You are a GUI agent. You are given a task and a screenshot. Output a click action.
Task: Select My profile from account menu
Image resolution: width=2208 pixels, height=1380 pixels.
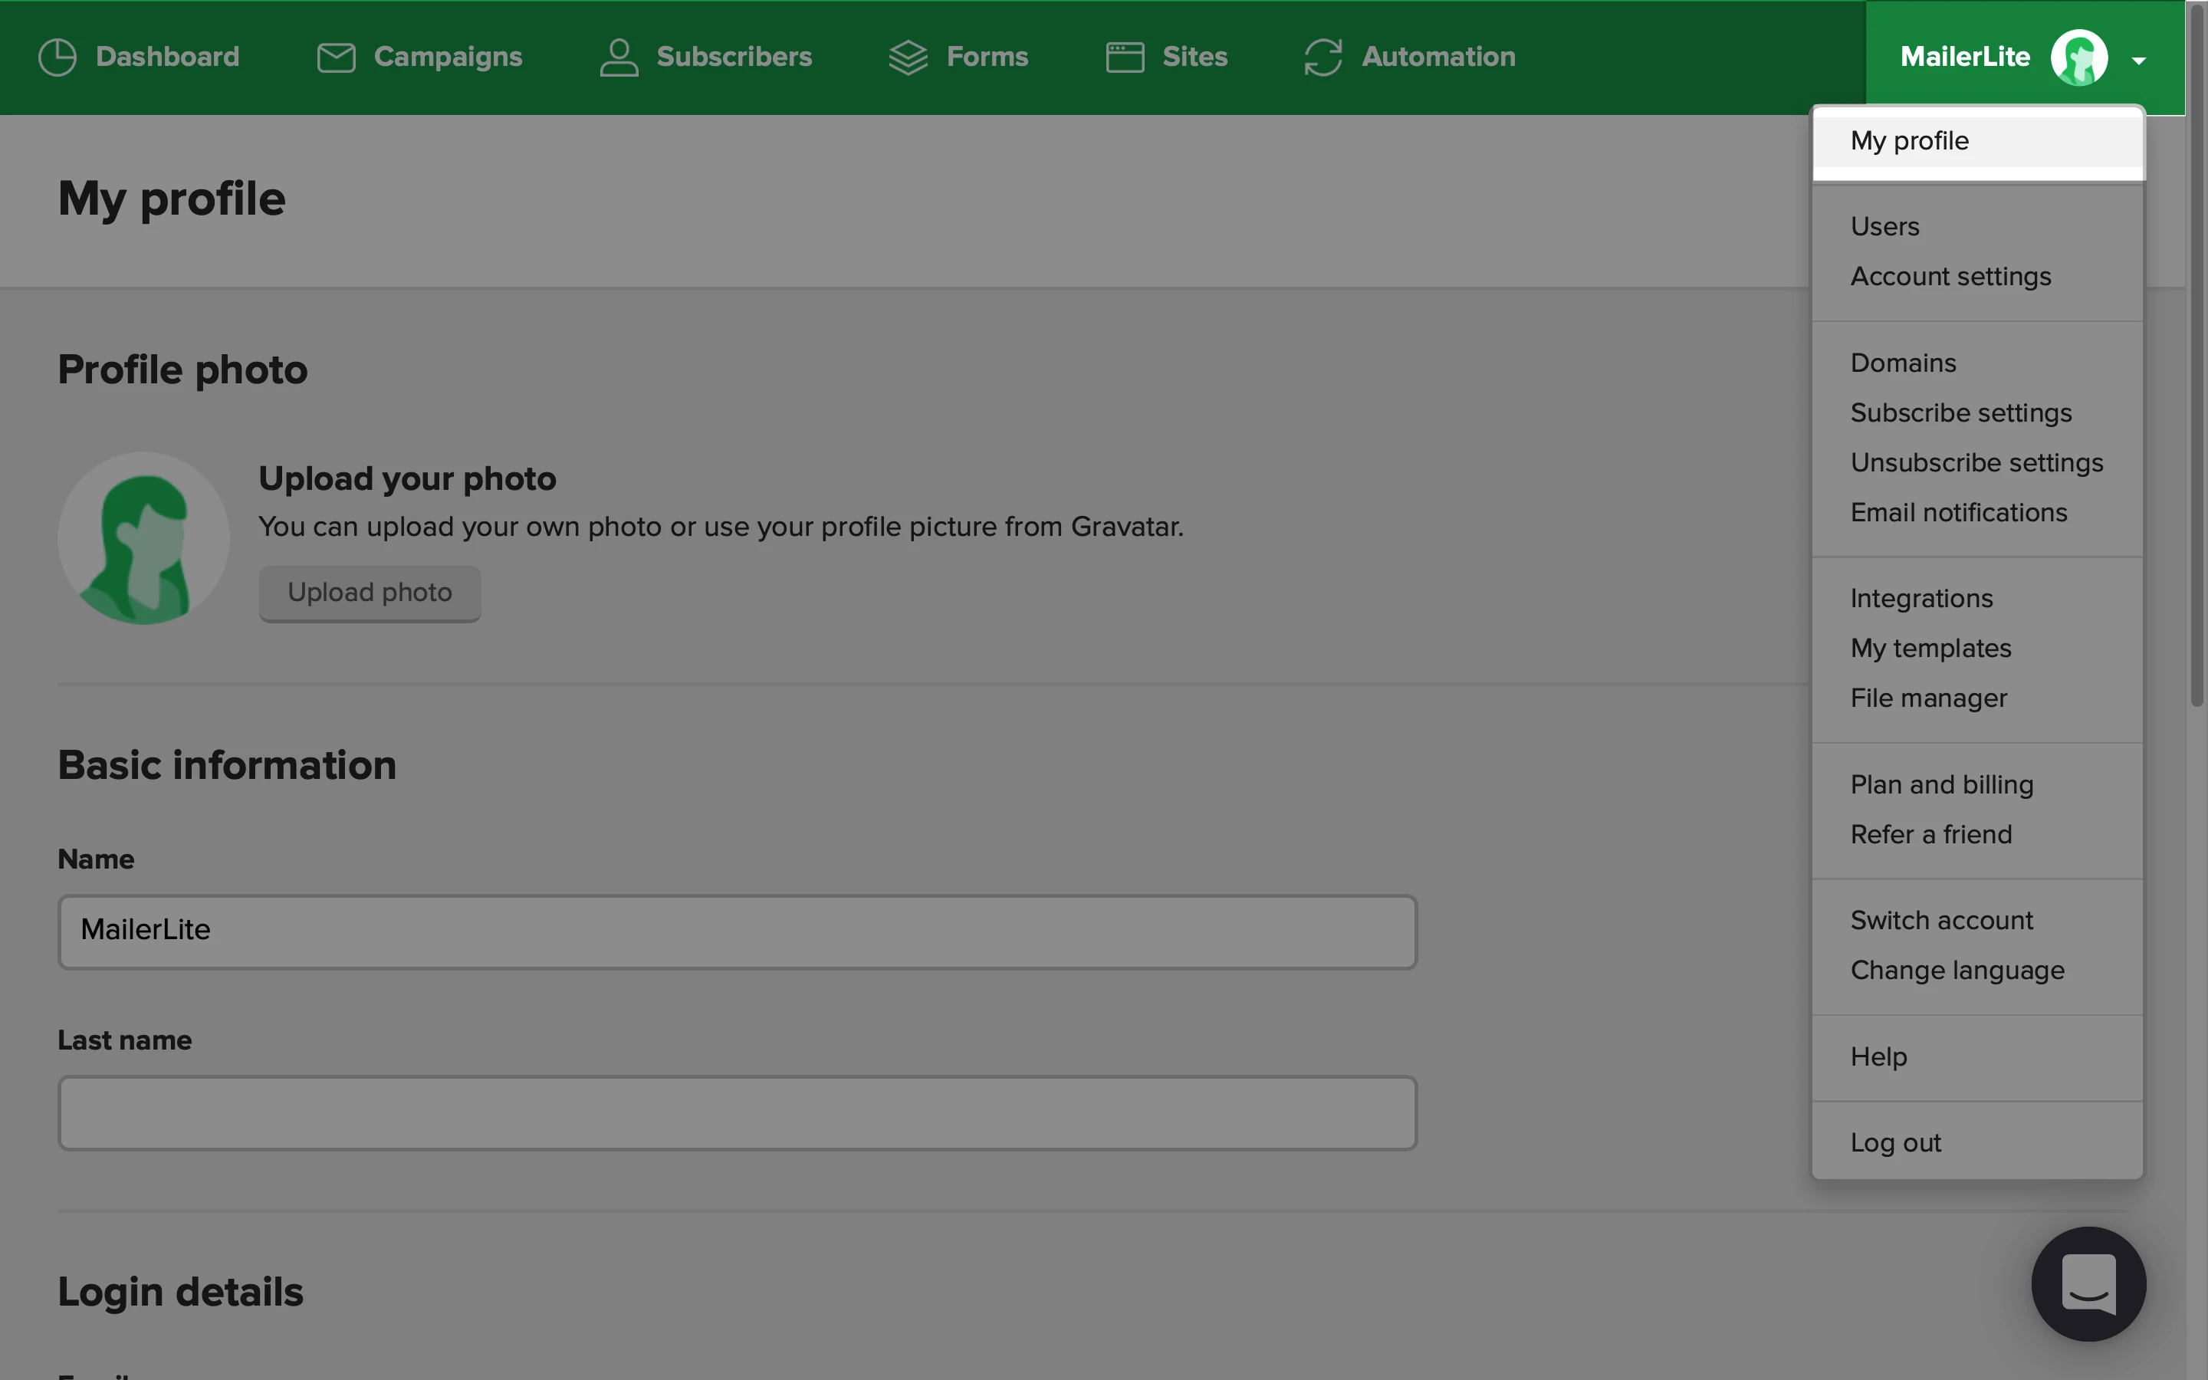click(x=1910, y=142)
